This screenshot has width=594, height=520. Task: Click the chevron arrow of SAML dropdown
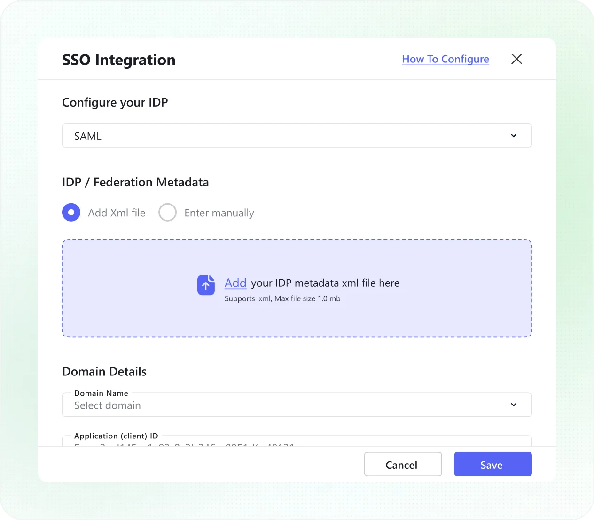(x=514, y=136)
